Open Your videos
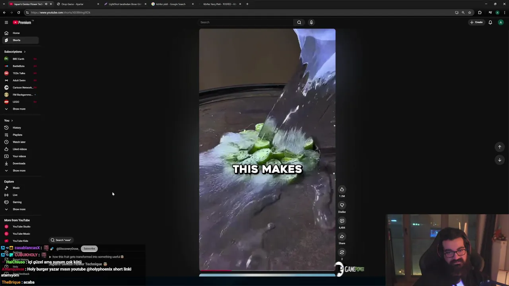The image size is (509, 286). click(x=20, y=156)
